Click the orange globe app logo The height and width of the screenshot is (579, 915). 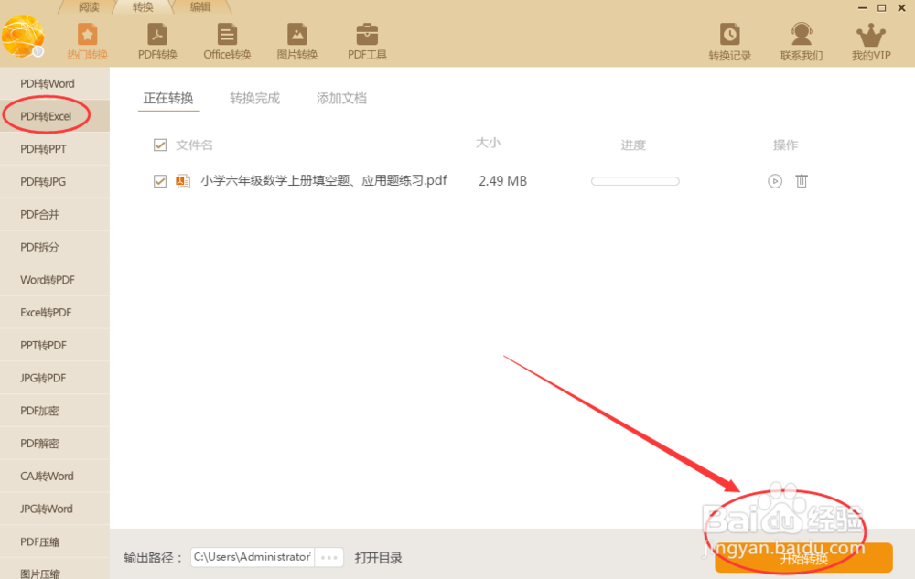click(23, 37)
